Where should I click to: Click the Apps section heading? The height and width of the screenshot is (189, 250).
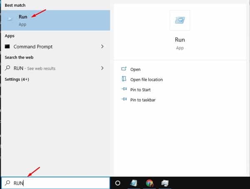pyautogui.click(x=10, y=36)
